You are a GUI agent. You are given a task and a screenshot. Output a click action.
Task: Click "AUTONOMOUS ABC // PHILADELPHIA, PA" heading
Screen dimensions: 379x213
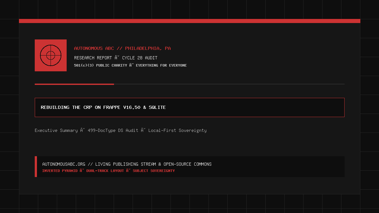(122, 48)
